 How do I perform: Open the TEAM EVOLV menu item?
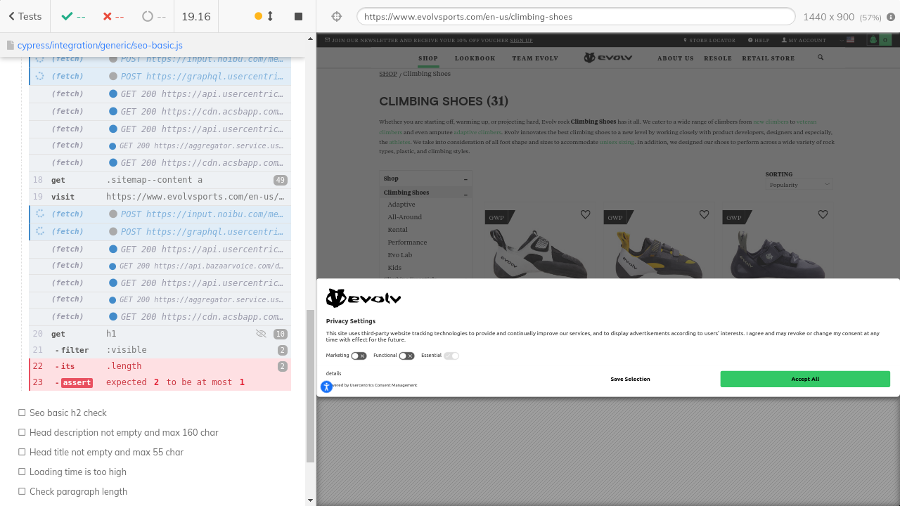(534, 58)
